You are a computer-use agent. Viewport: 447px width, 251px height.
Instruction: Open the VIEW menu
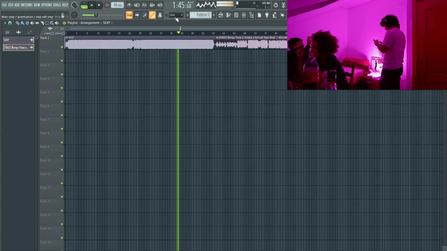[x=37, y=5]
